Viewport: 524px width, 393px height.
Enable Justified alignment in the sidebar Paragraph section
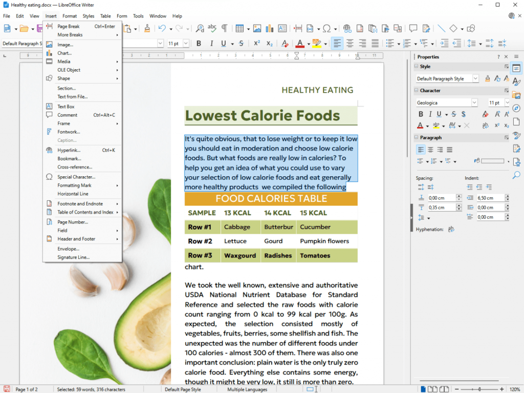click(450, 150)
